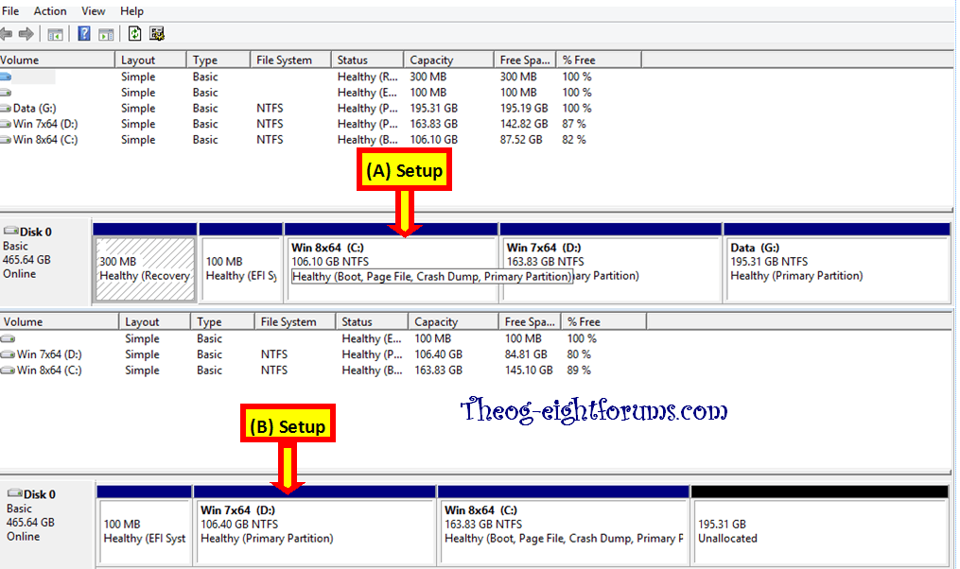Image resolution: width=960 pixels, height=569 pixels.
Task: Open the File menu
Action: pyautogui.click(x=10, y=11)
